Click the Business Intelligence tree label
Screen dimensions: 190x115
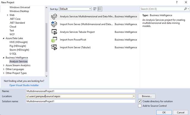(x=17, y=58)
